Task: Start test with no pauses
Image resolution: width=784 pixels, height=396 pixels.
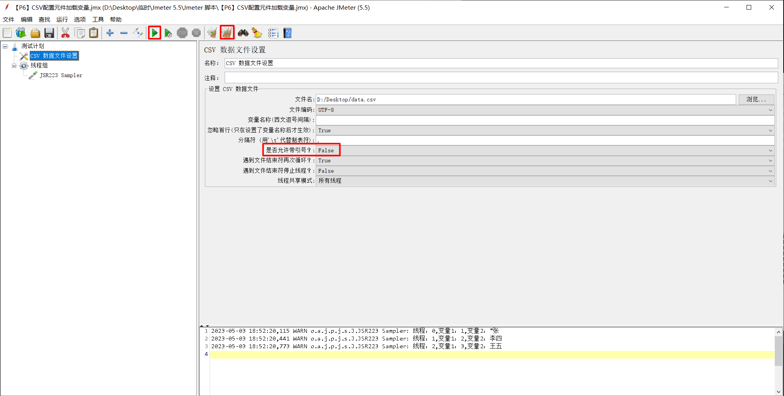Action: click(x=168, y=33)
